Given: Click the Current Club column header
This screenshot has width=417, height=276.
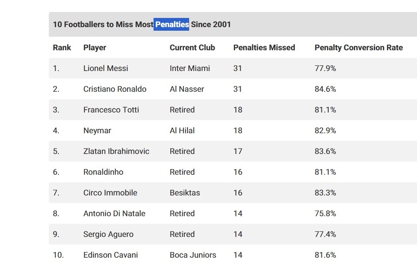Looking at the screenshot, I should [x=192, y=48].
